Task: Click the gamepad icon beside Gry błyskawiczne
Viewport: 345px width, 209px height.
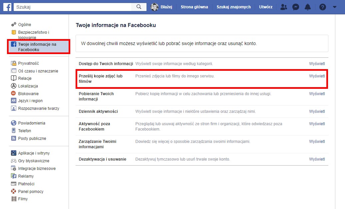Action: (14, 161)
